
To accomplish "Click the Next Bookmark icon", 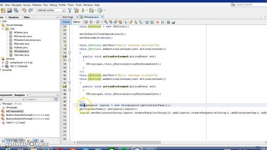I will pos(136,22).
